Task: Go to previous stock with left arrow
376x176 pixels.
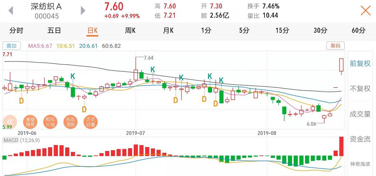Action: click(11, 11)
